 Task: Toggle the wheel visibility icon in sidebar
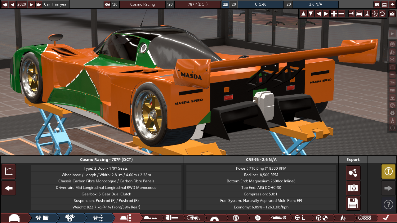(392, 44)
